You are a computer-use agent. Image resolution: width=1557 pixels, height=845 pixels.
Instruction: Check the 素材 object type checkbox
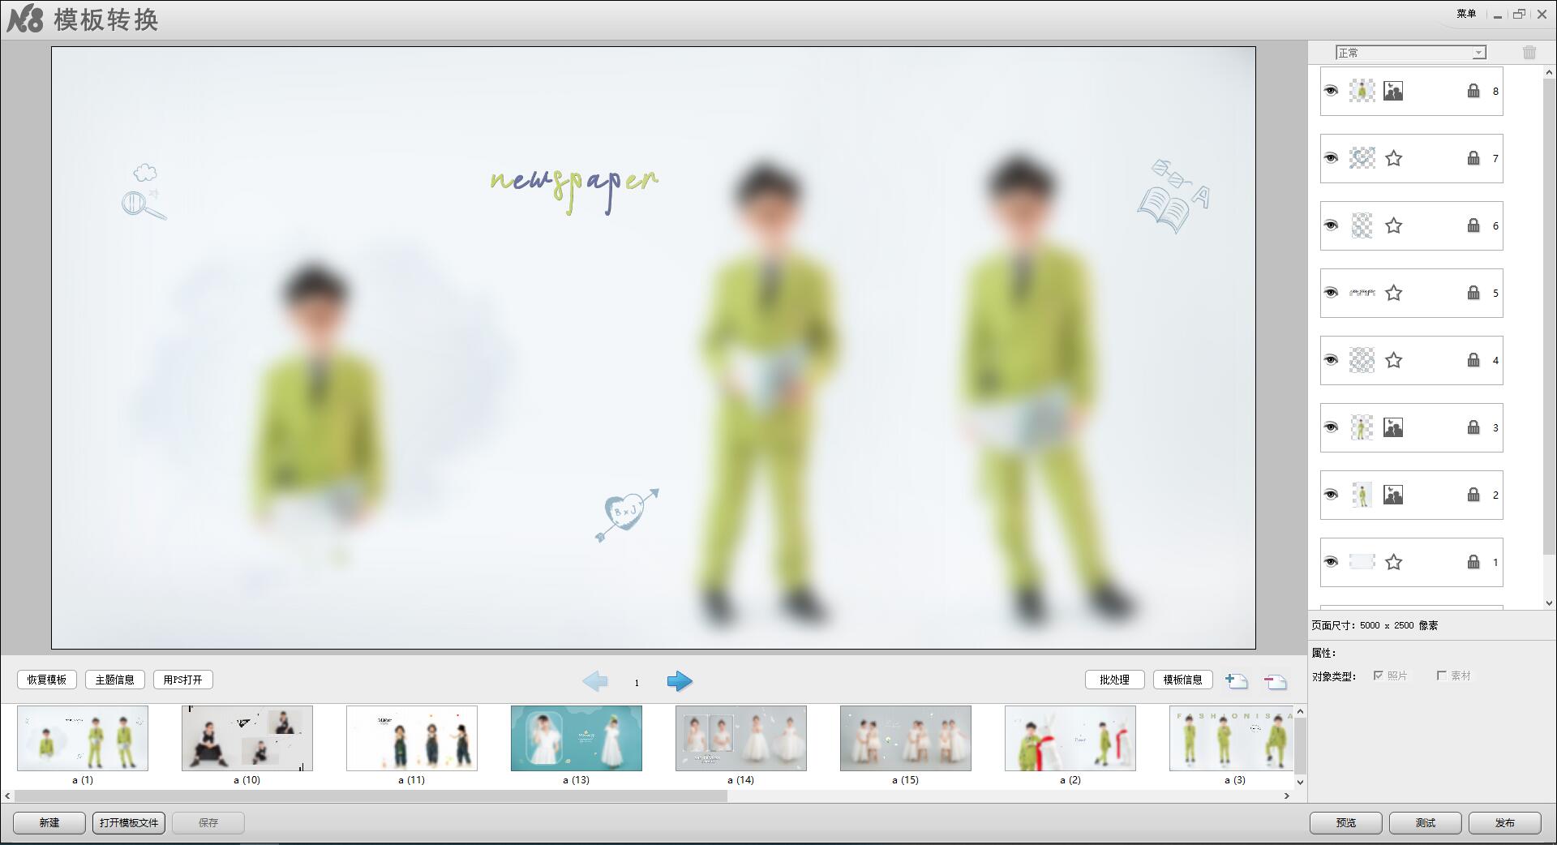click(1441, 676)
